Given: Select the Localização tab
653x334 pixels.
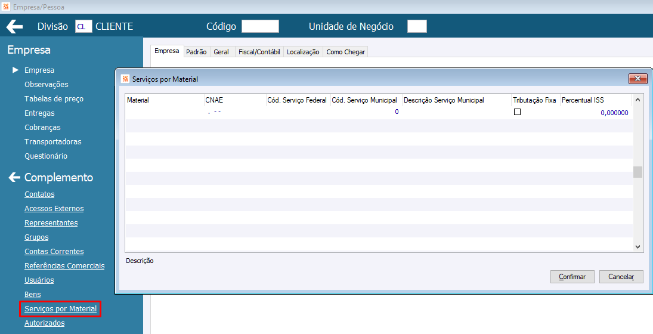Looking at the screenshot, I should tap(303, 52).
